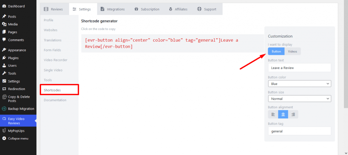Viewport: 348px width, 155px height.
Task: Click the Backup Migration logo icon
Action: [4, 109]
